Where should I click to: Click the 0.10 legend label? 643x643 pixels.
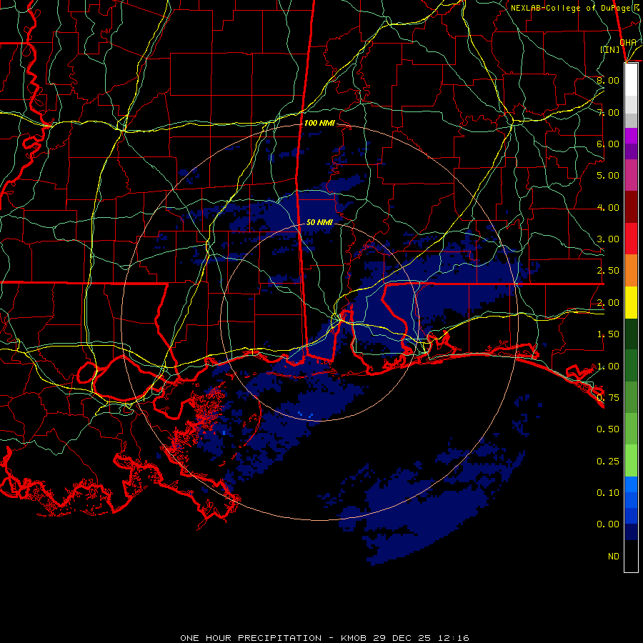(x=608, y=493)
